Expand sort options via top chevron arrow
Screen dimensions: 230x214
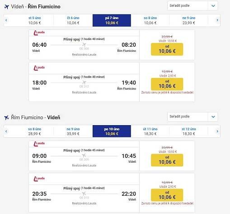[x=213, y=6]
